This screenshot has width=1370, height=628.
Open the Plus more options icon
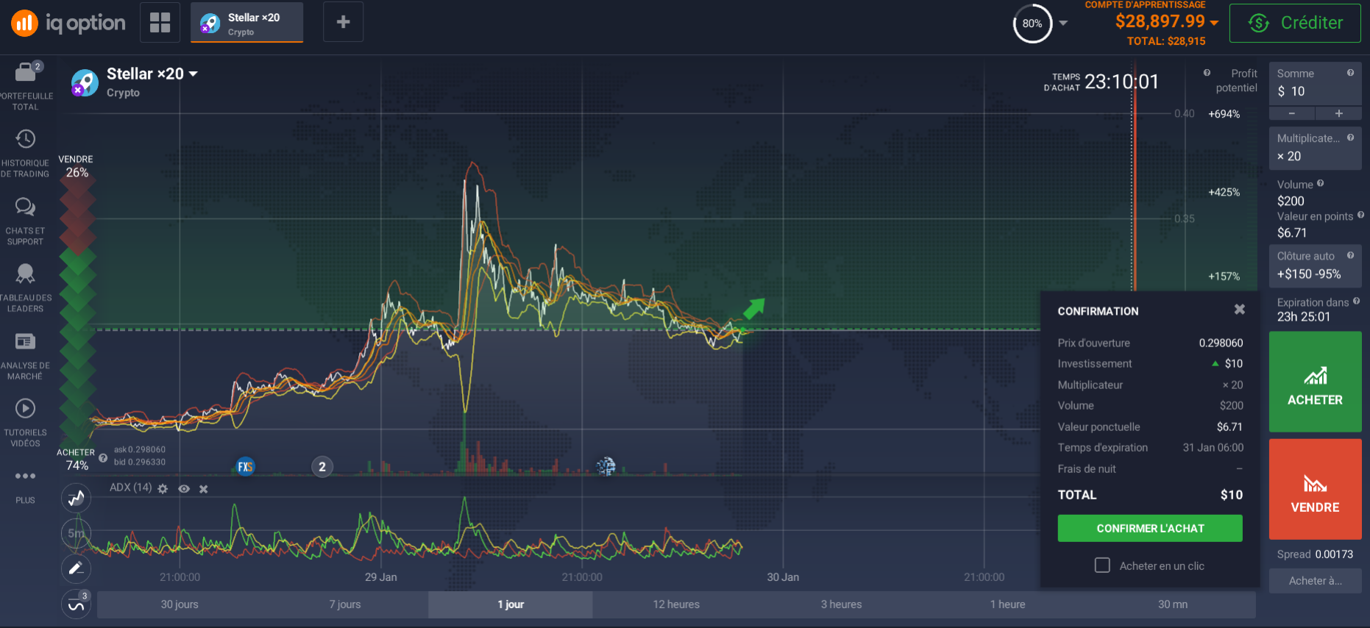tap(26, 477)
